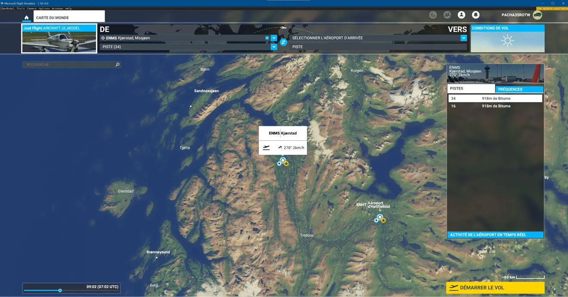
Task: Switch to the PISTES tab
Action: coord(472,89)
